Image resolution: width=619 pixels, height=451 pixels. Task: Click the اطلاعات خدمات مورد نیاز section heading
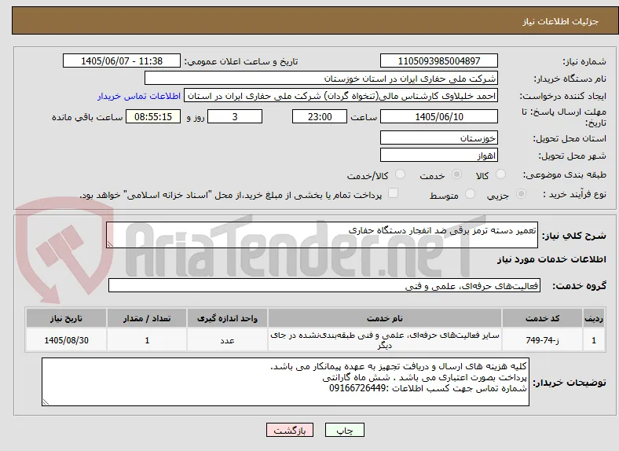click(551, 259)
